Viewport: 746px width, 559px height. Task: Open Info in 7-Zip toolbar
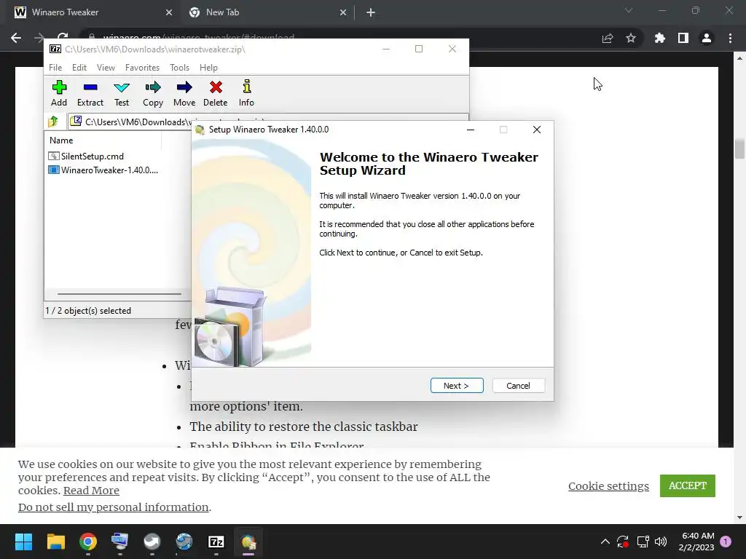pos(246,93)
